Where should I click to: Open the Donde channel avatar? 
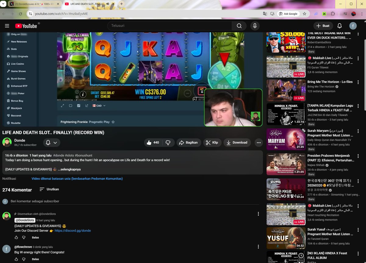(7, 142)
